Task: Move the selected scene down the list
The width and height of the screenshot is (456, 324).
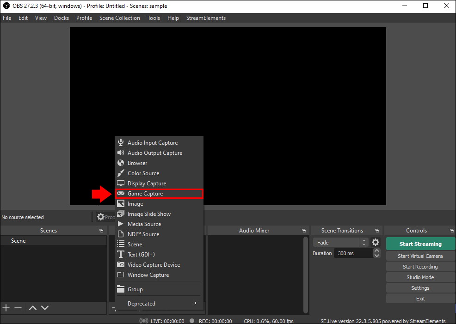Action: click(x=44, y=308)
